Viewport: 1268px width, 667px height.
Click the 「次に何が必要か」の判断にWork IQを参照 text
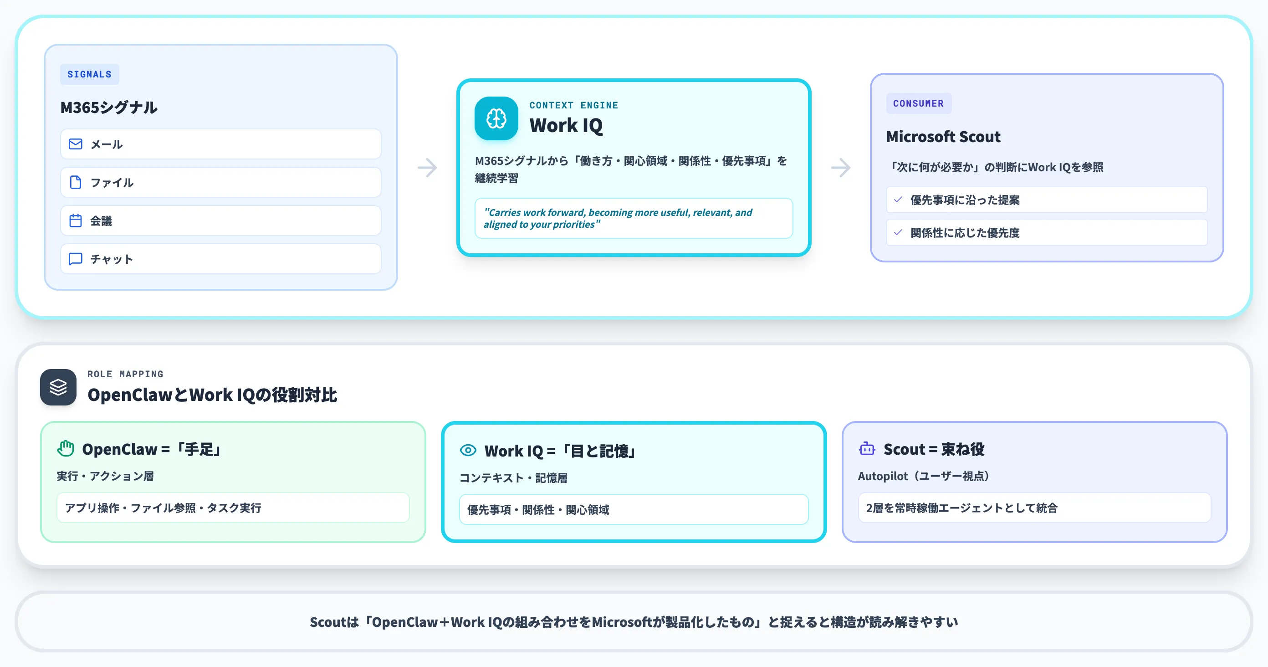click(x=995, y=167)
